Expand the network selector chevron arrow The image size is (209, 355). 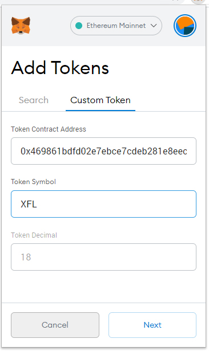(x=154, y=26)
